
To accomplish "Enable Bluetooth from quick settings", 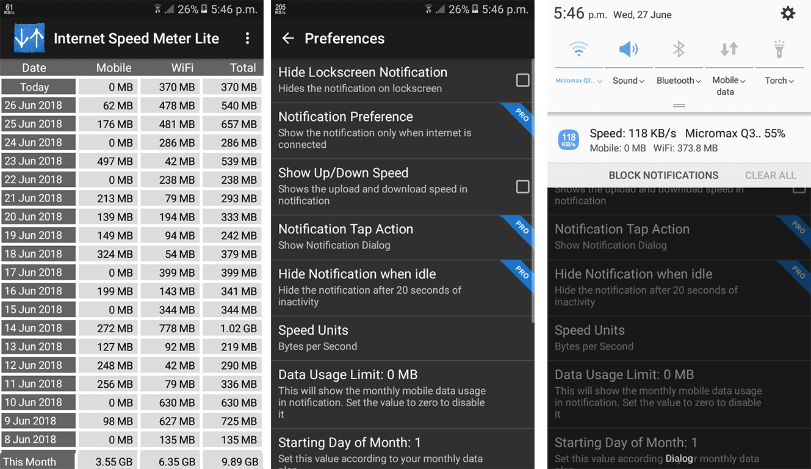I will pos(678,49).
